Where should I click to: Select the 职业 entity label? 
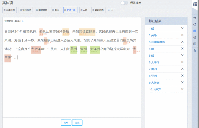(x=56, y=10)
